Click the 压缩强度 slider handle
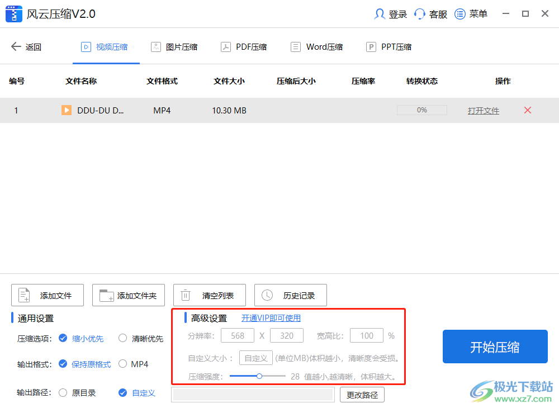This screenshot has width=559, height=408. pos(259,376)
